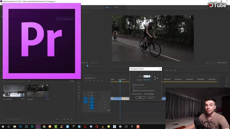Confirm the dialog with OK
The image size is (230, 129).
140,97
